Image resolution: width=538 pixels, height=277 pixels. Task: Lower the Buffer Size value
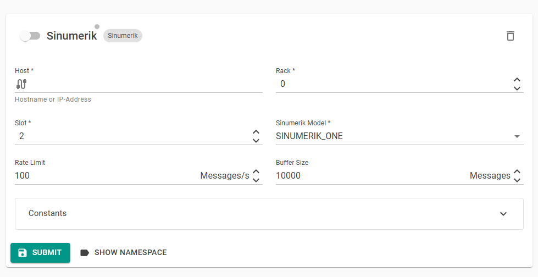[517, 180]
